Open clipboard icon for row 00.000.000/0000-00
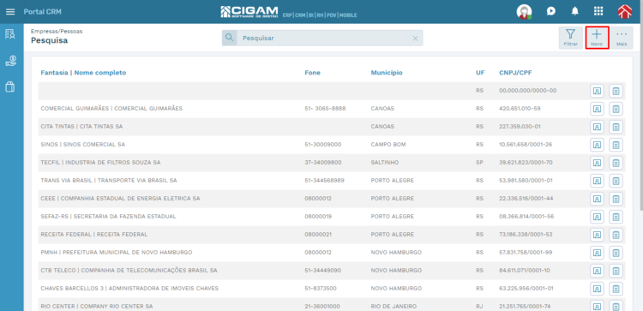This screenshot has width=643, height=311. (616, 91)
